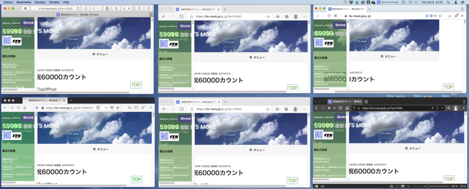
Task: Click the profile avatar in the Vivaldi toolbar
Action: (456, 108)
